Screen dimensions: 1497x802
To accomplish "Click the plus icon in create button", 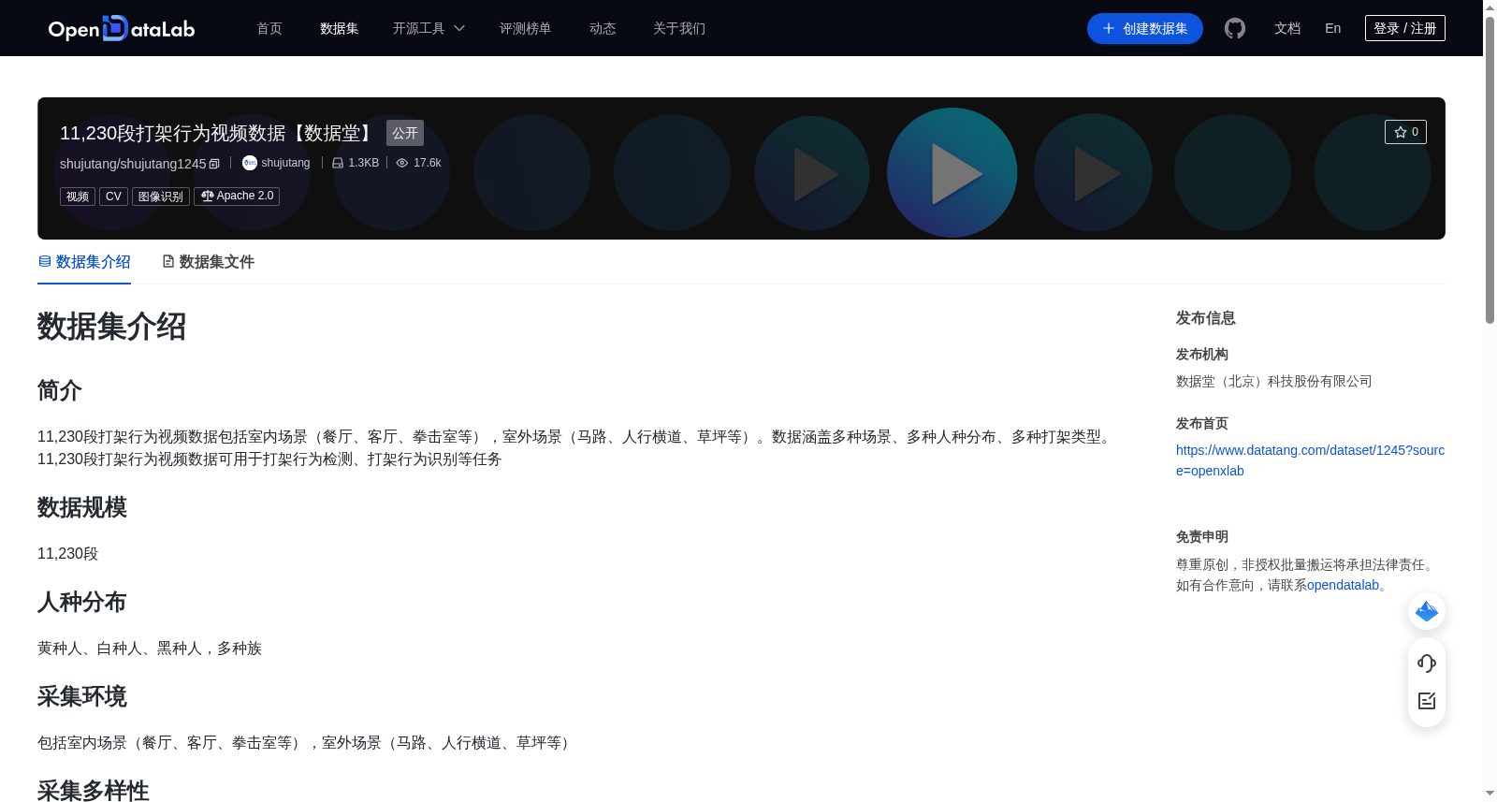I will point(1109,28).
